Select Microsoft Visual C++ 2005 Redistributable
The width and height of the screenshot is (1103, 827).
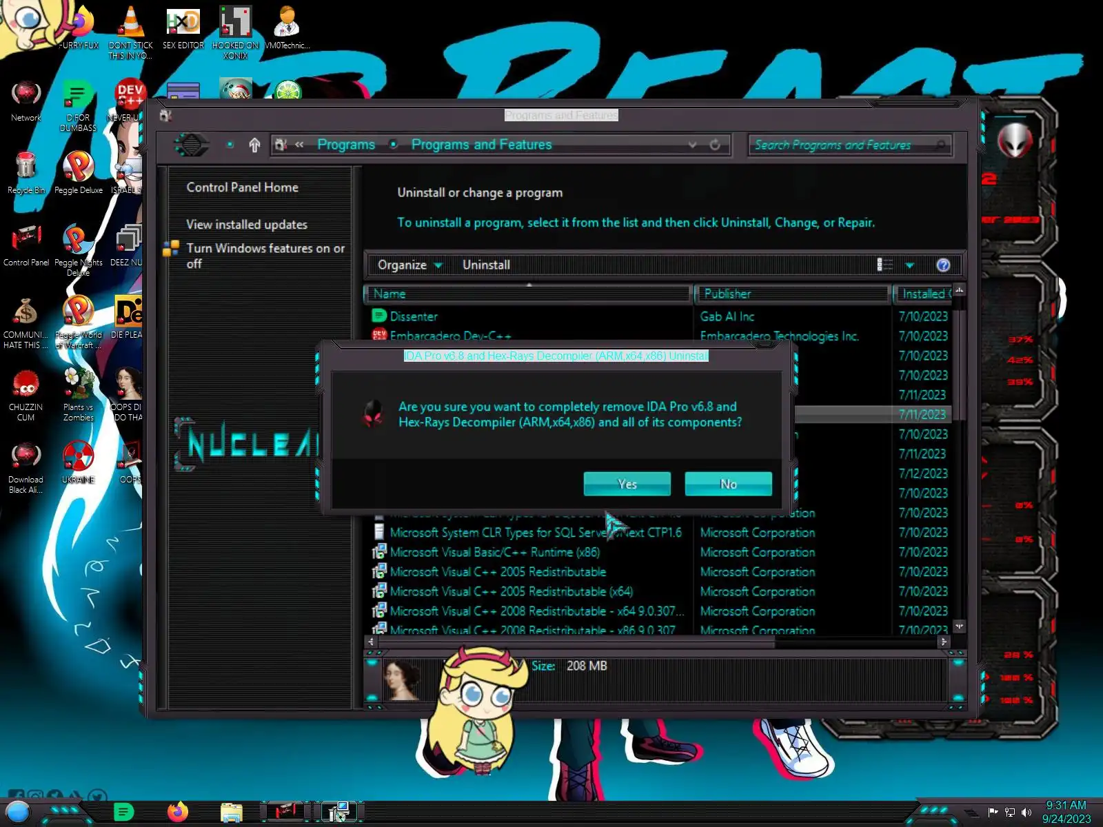(x=527, y=572)
